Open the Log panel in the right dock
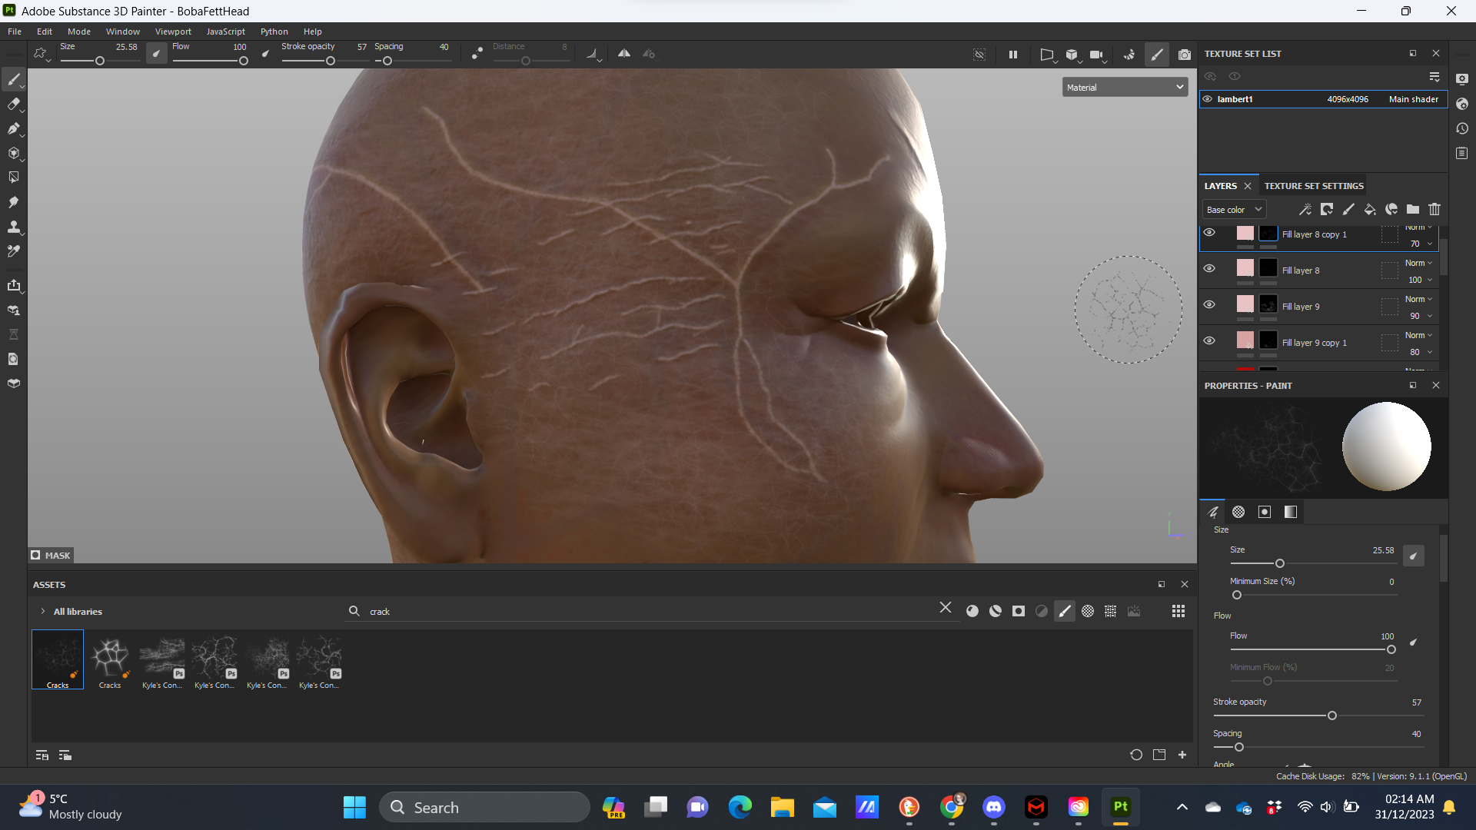The image size is (1476, 830). tap(1462, 153)
